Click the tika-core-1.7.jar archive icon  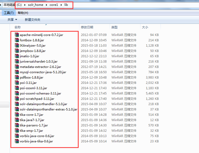[17, 115]
